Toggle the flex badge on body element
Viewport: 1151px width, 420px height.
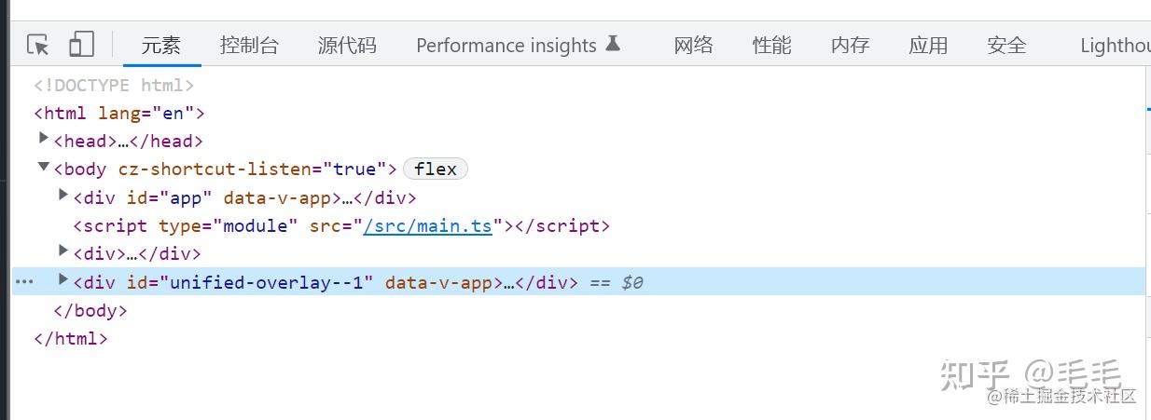tap(436, 169)
